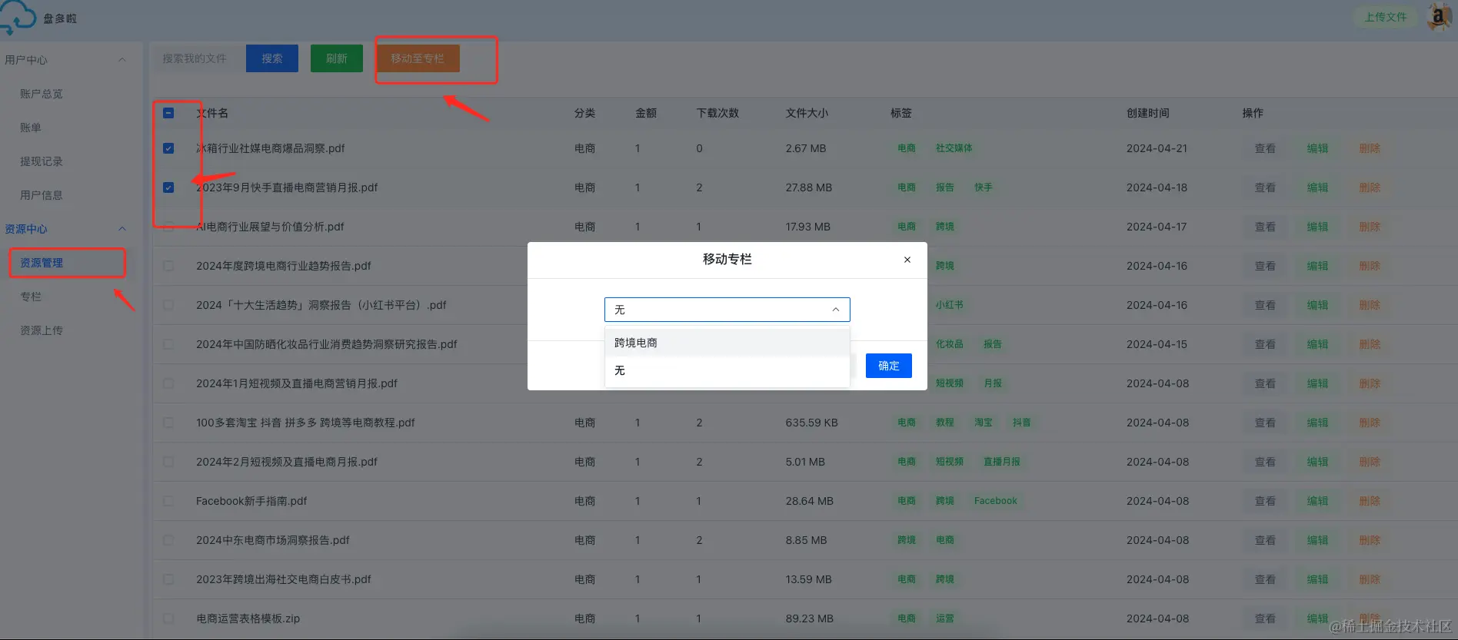1458x640 pixels.
Task: Click the green 刷新 button
Action: coord(337,58)
